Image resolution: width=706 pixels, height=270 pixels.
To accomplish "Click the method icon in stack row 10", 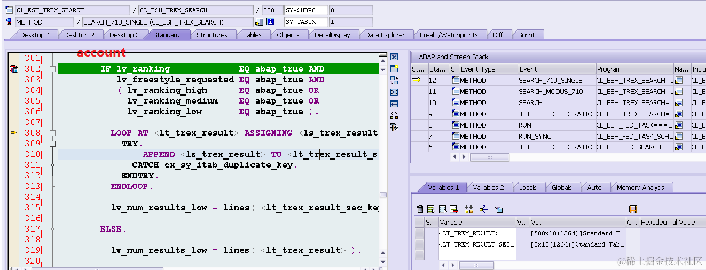I will [456, 102].
